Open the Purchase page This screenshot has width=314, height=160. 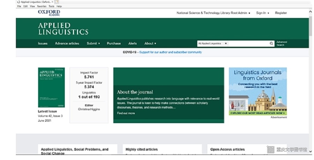click(114, 43)
